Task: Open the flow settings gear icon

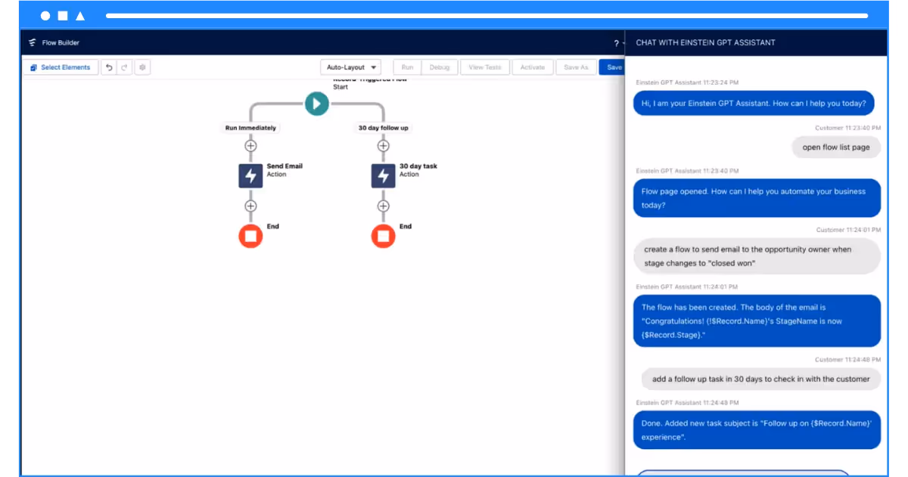Action: click(x=142, y=67)
